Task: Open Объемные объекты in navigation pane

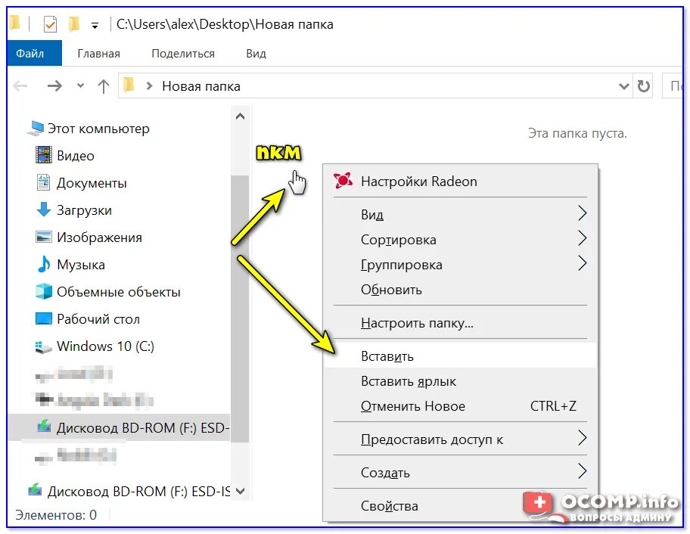Action: click(x=118, y=292)
